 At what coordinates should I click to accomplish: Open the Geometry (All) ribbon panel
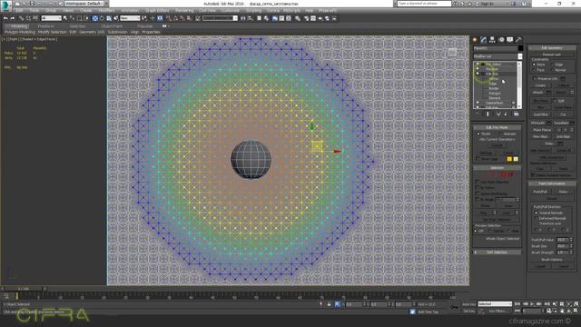(x=92, y=33)
